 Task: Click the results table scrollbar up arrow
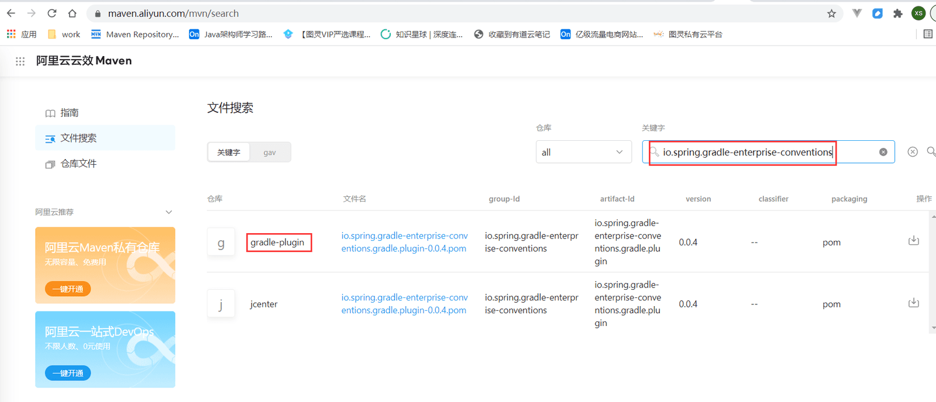[x=933, y=216]
